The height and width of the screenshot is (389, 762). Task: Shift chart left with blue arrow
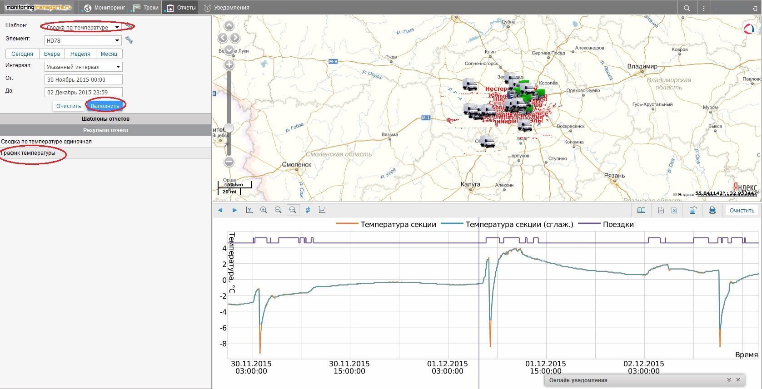click(x=220, y=210)
